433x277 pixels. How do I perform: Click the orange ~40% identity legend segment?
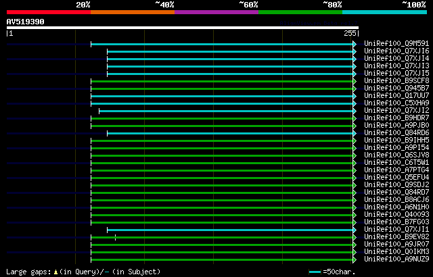point(133,12)
